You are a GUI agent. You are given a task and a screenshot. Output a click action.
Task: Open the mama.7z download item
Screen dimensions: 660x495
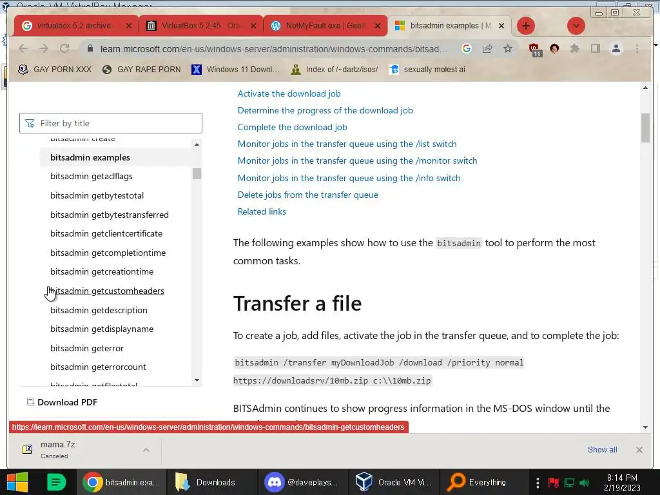57,449
